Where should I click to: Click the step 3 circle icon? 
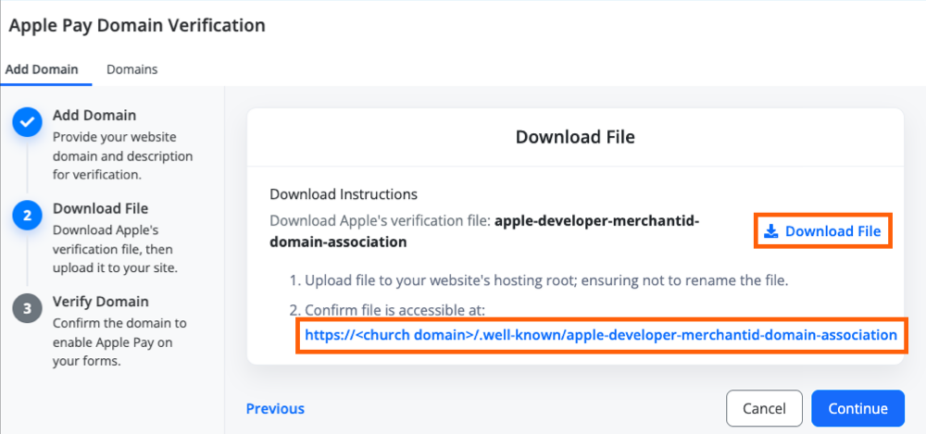(27, 309)
